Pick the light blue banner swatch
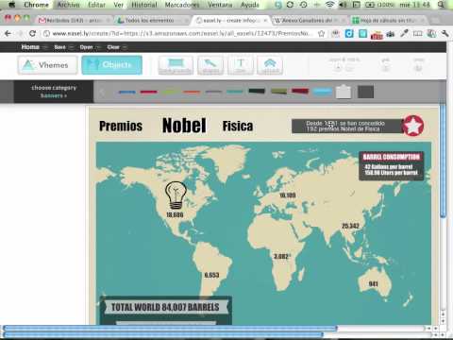This screenshot has height=340, width=453. (x=323, y=92)
